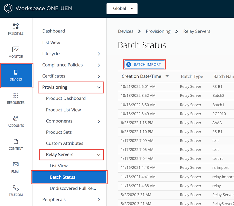Open the Accounts people icon

coord(16,118)
